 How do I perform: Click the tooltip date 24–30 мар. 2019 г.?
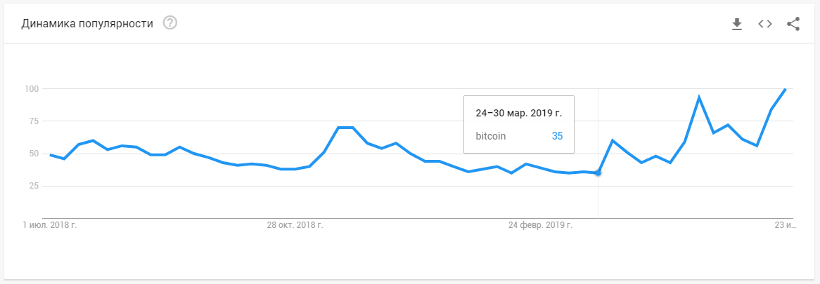[518, 113]
